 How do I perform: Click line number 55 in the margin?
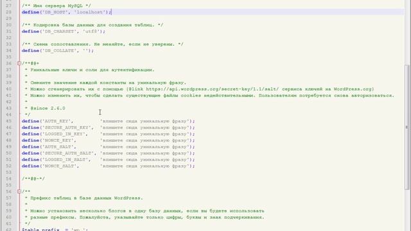click(x=8, y=185)
